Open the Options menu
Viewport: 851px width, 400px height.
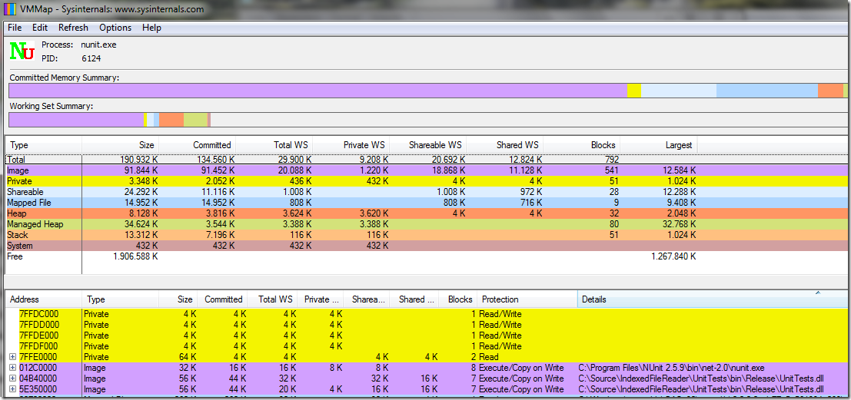click(115, 27)
